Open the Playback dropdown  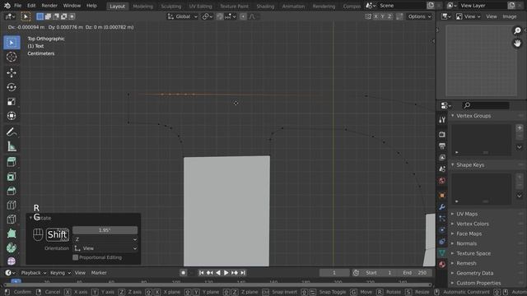[33, 273]
